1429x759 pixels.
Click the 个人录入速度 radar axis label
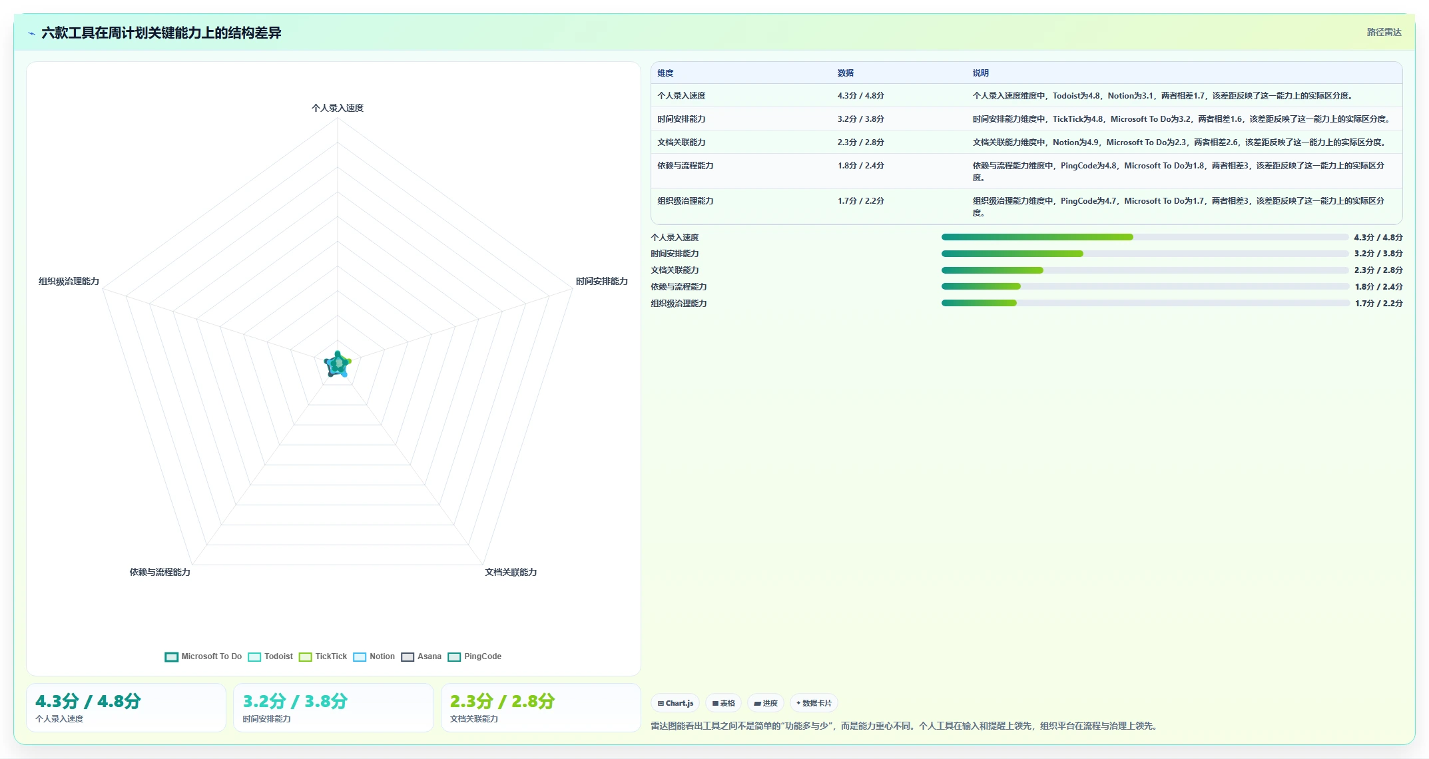tap(338, 108)
